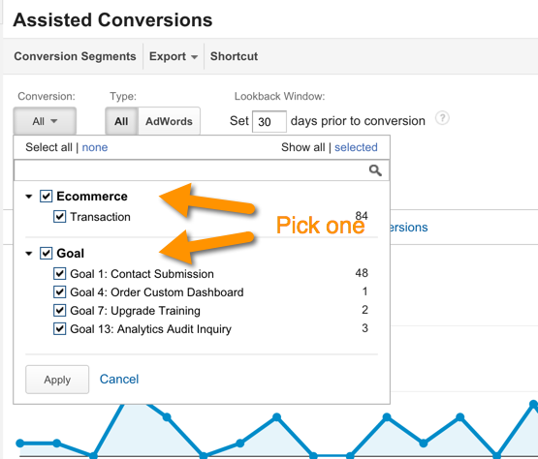538x459 pixels.
Task: Open Conversion Segments
Action: pyautogui.click(x=75, y=56)
